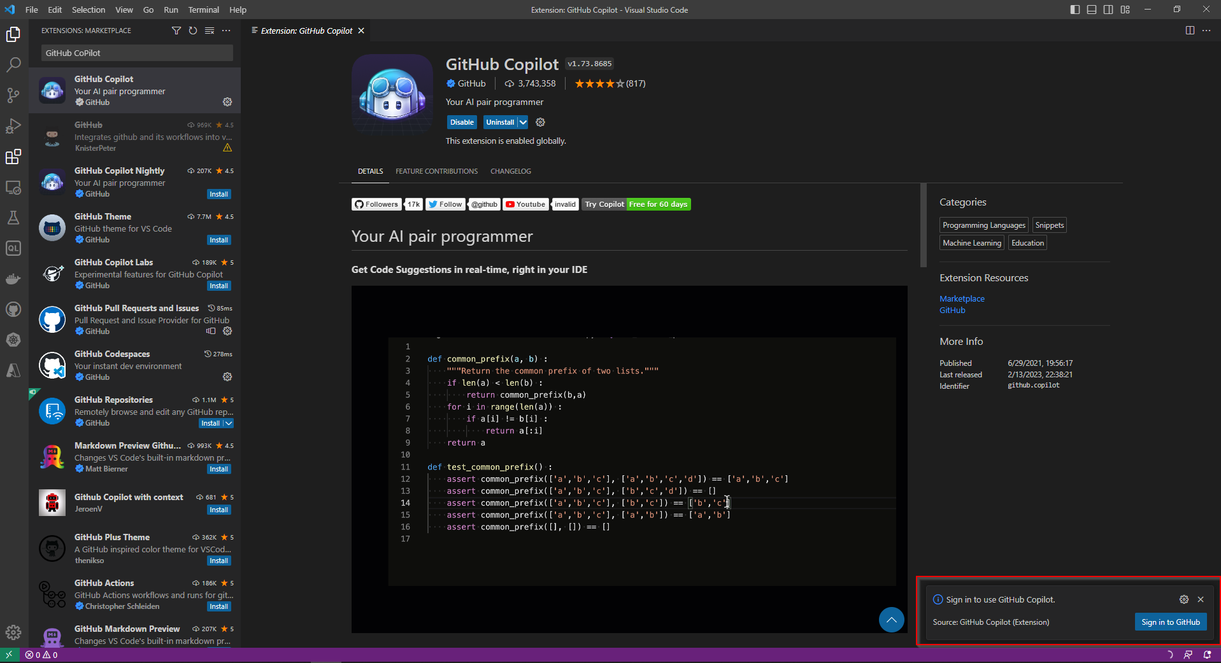The image size is (1221, 663).
Task: Toggle the Secondary Side Bar
Action: point(1108,10)
